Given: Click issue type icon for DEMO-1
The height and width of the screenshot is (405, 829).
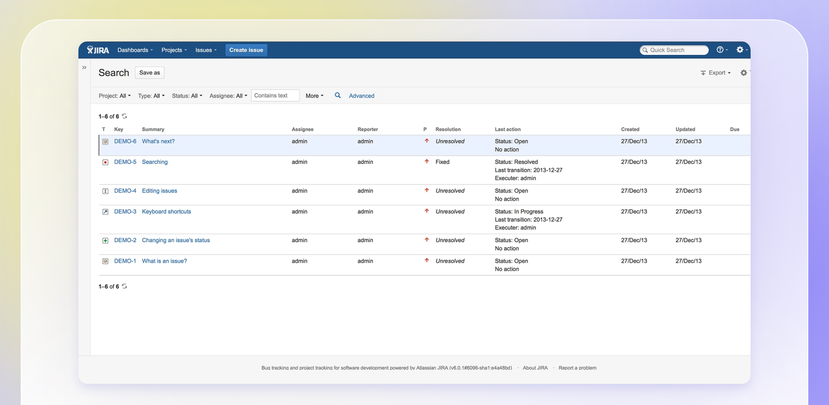Looking at the screenshot, I should (105, 261).
